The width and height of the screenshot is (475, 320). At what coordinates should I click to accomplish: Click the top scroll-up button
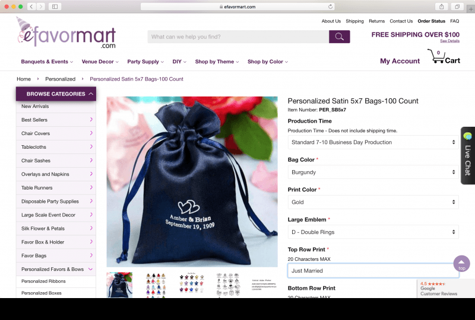(x=462, y=264)
